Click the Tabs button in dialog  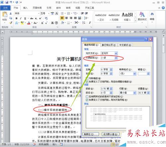(x=91, y=134)
